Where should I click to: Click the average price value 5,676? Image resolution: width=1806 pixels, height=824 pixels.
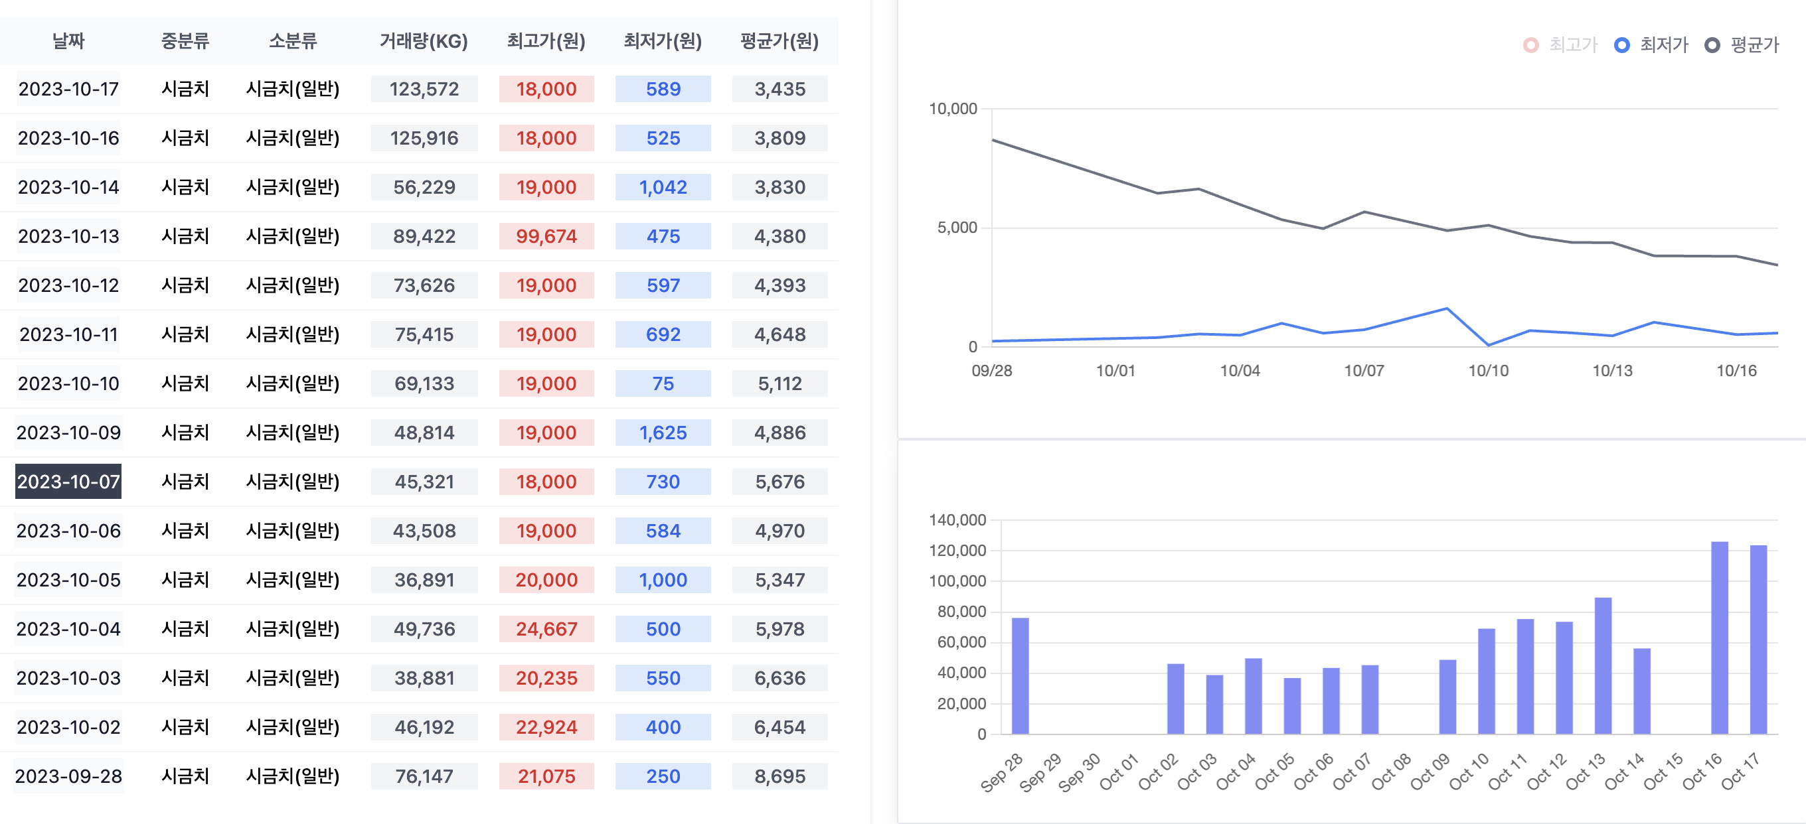[x=780, y=482]
